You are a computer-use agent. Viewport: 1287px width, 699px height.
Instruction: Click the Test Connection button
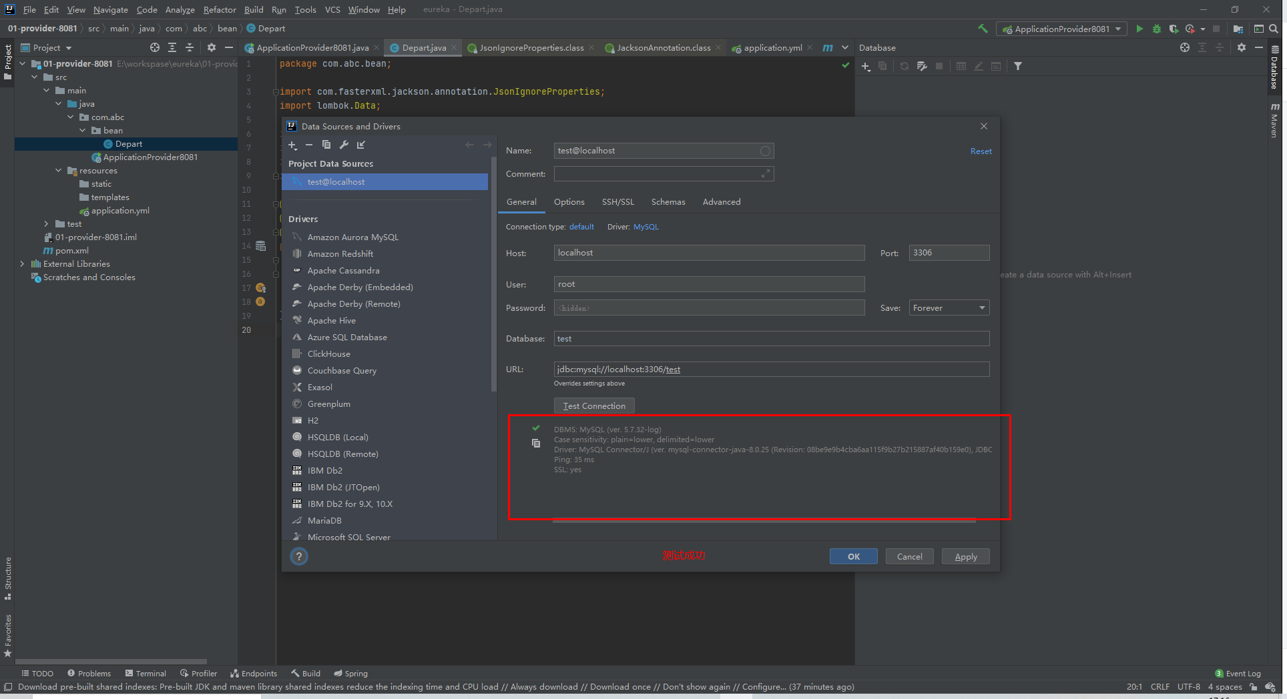[x=594, y=406]
